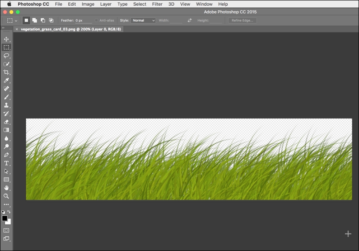
Task: Select the Brush tool
Action: click(7, 97)
